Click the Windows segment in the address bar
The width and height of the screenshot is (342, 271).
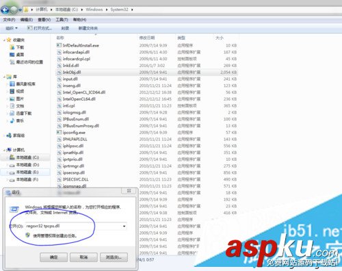coord(94,10)
